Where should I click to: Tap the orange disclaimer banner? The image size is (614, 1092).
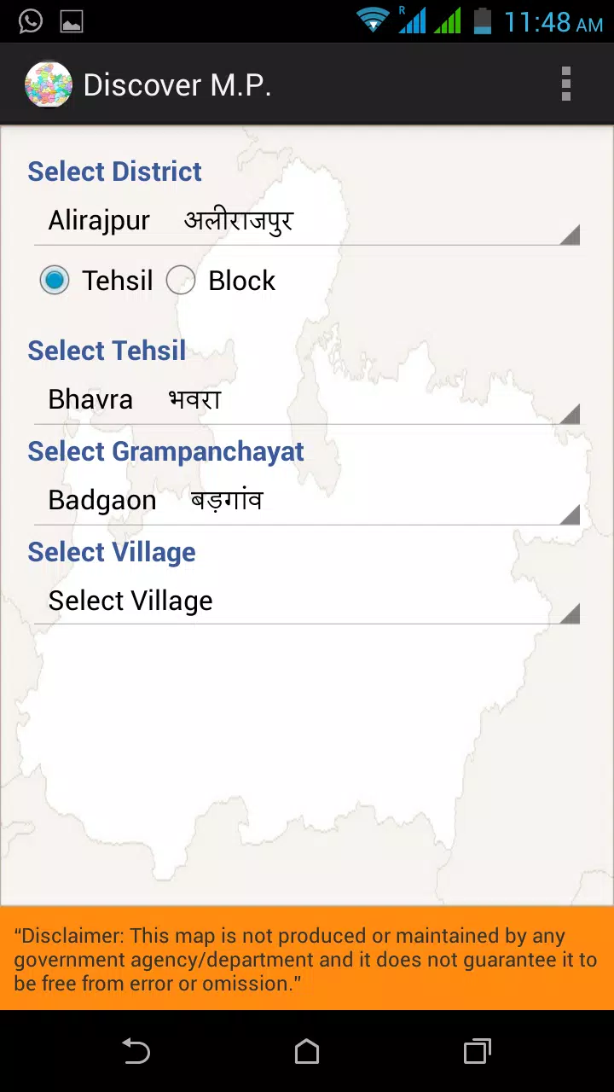(x=307, y=959)
